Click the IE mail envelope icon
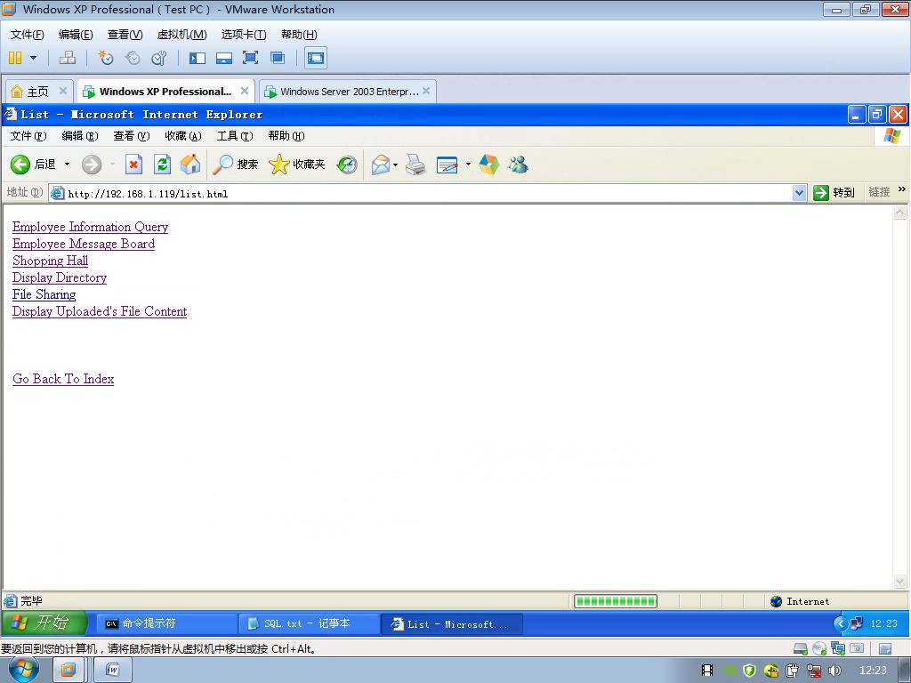This screenshot has height=683, width=911. (x=381, y=165)
